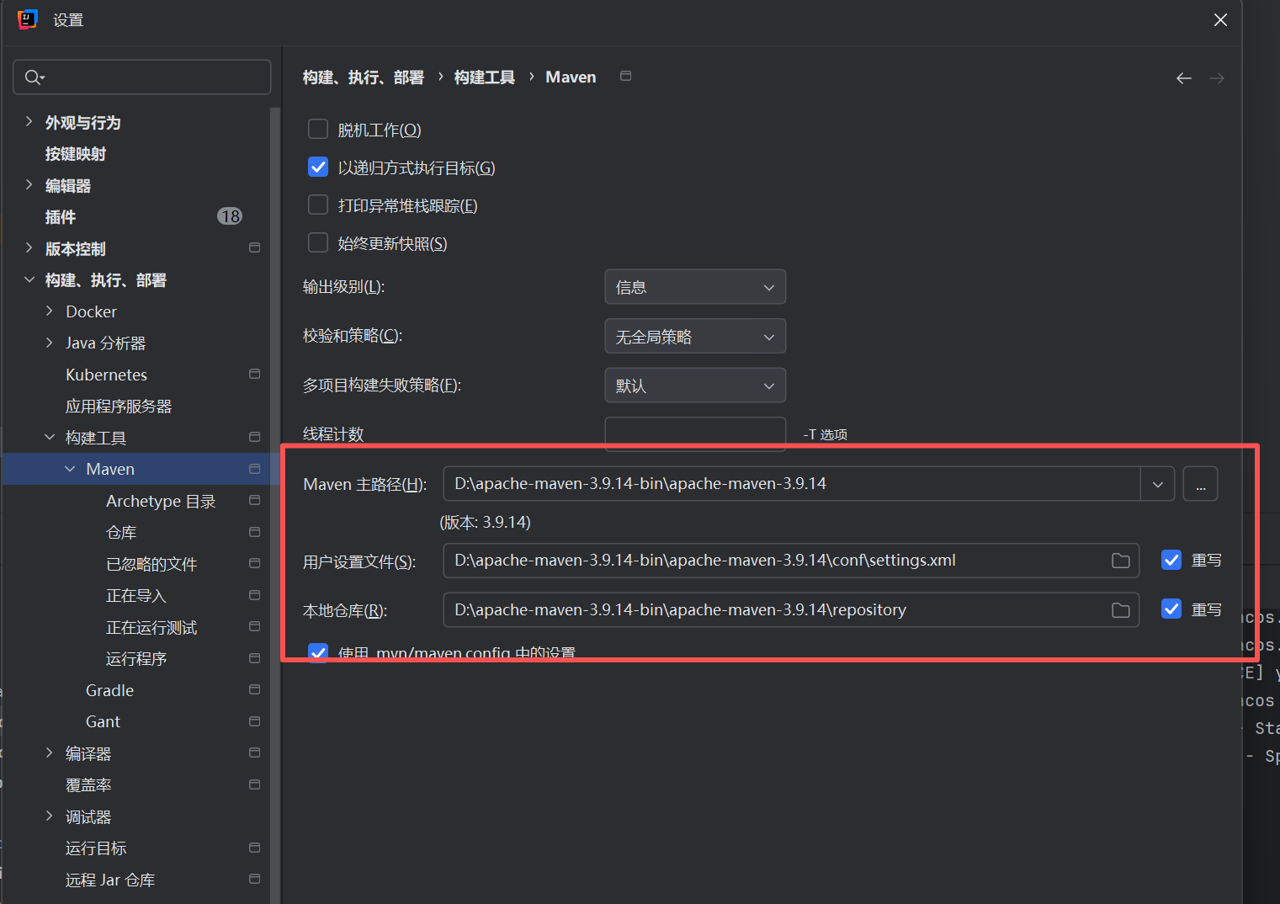Open the 多项目构建失败策略 dropdown
This screenshot has width=1280, height=904.
click(695, 386)
